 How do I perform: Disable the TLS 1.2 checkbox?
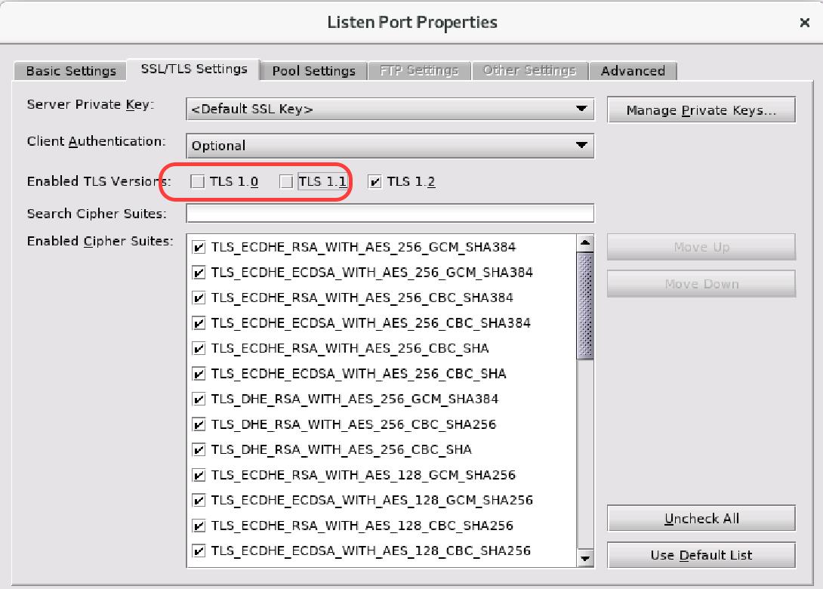374,181
